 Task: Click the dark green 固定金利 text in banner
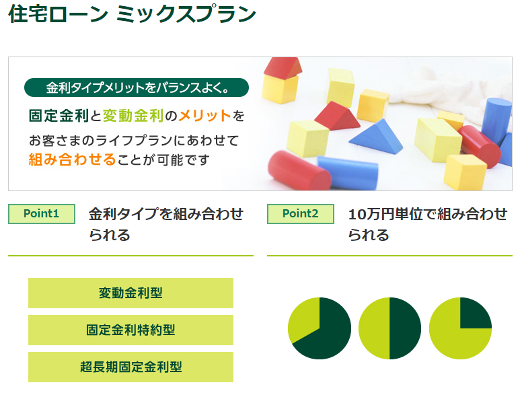(59, 116)
